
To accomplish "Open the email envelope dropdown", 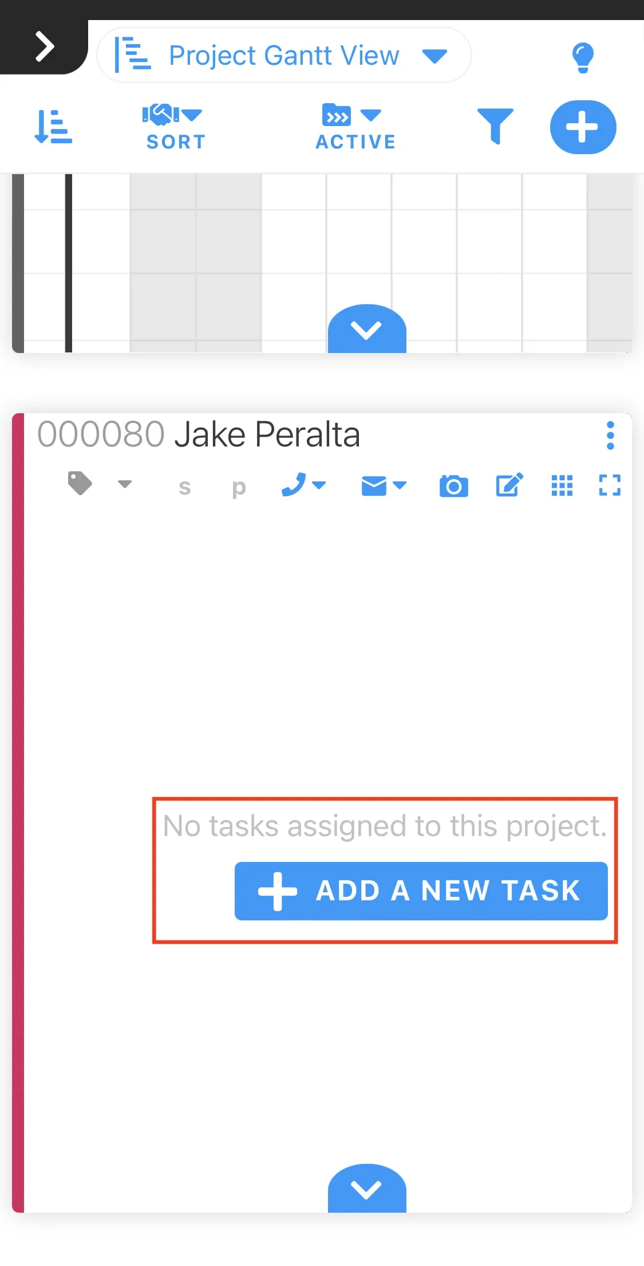I will coord(384,486).
